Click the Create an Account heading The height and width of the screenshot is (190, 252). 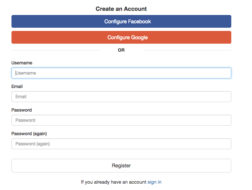121,9
